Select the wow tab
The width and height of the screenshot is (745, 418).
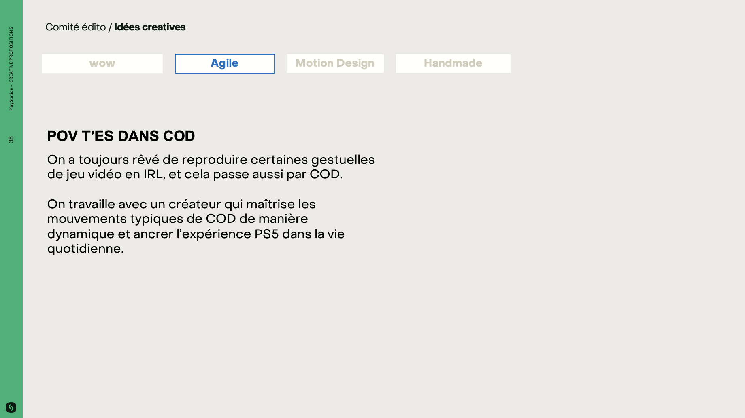[x=102, y=63]
